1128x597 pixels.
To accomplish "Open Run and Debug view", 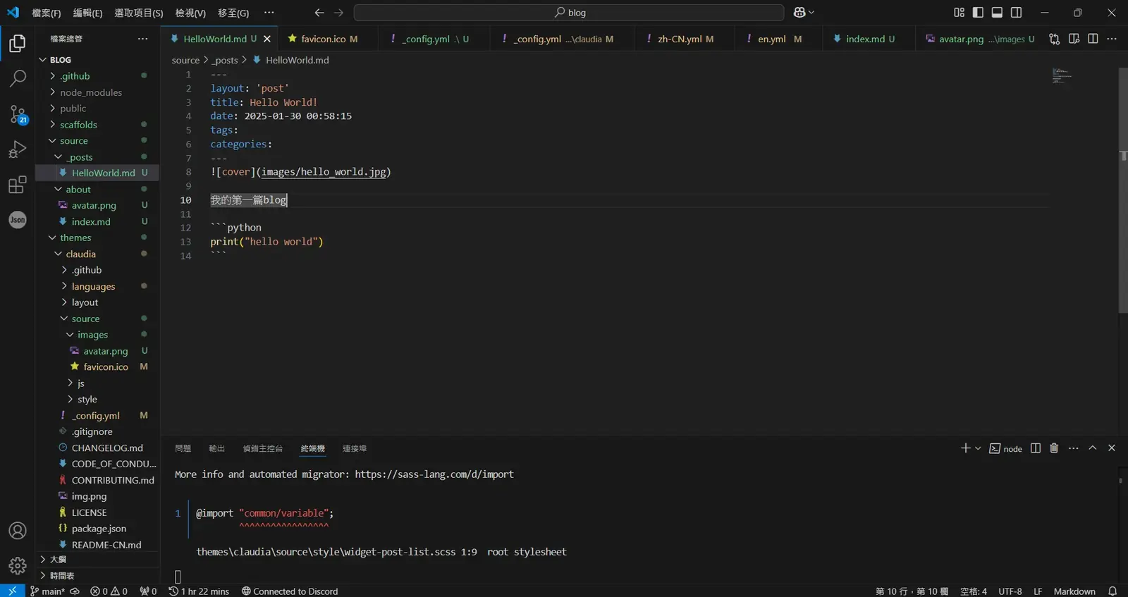I will coord(18,149).
